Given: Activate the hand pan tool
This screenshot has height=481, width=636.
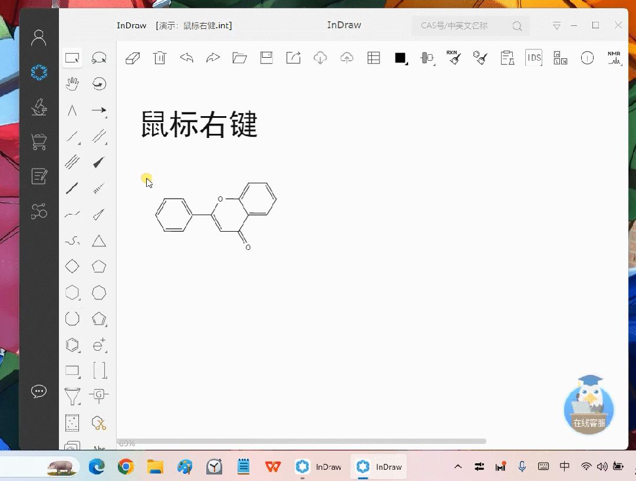Looking at the screenshot, I should [72, 84].
